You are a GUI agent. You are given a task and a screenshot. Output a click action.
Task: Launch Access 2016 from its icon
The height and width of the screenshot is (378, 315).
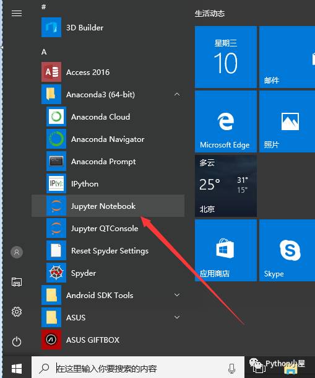point(51,72)
